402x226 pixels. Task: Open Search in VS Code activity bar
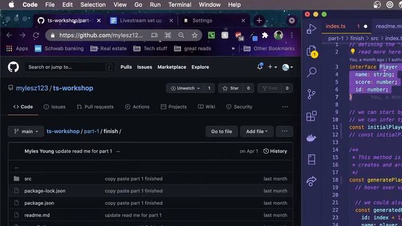tap(312, 72)
